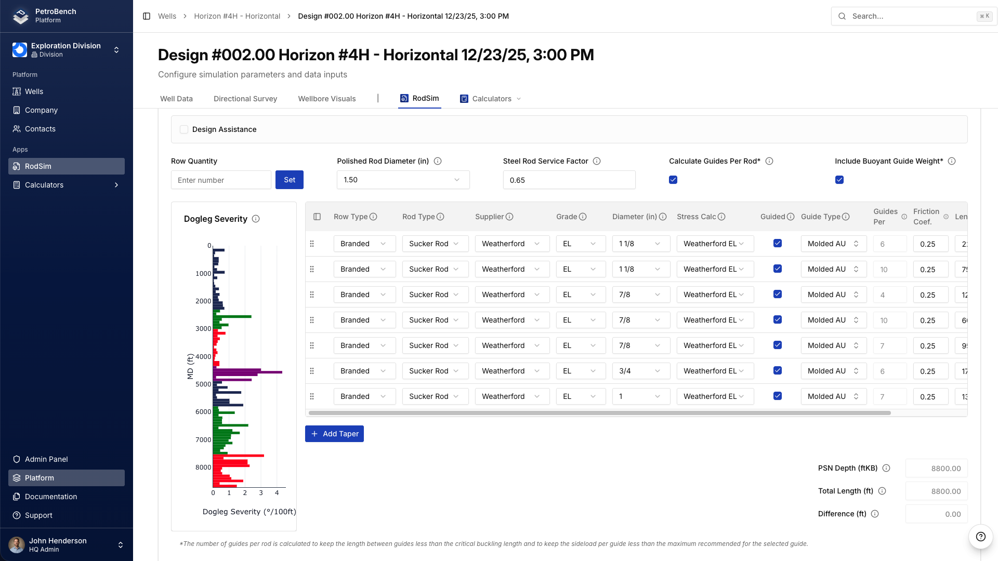Click the Dogleg Severity info icon
Viewport: 998px width, 561px height.
[256, 219]
